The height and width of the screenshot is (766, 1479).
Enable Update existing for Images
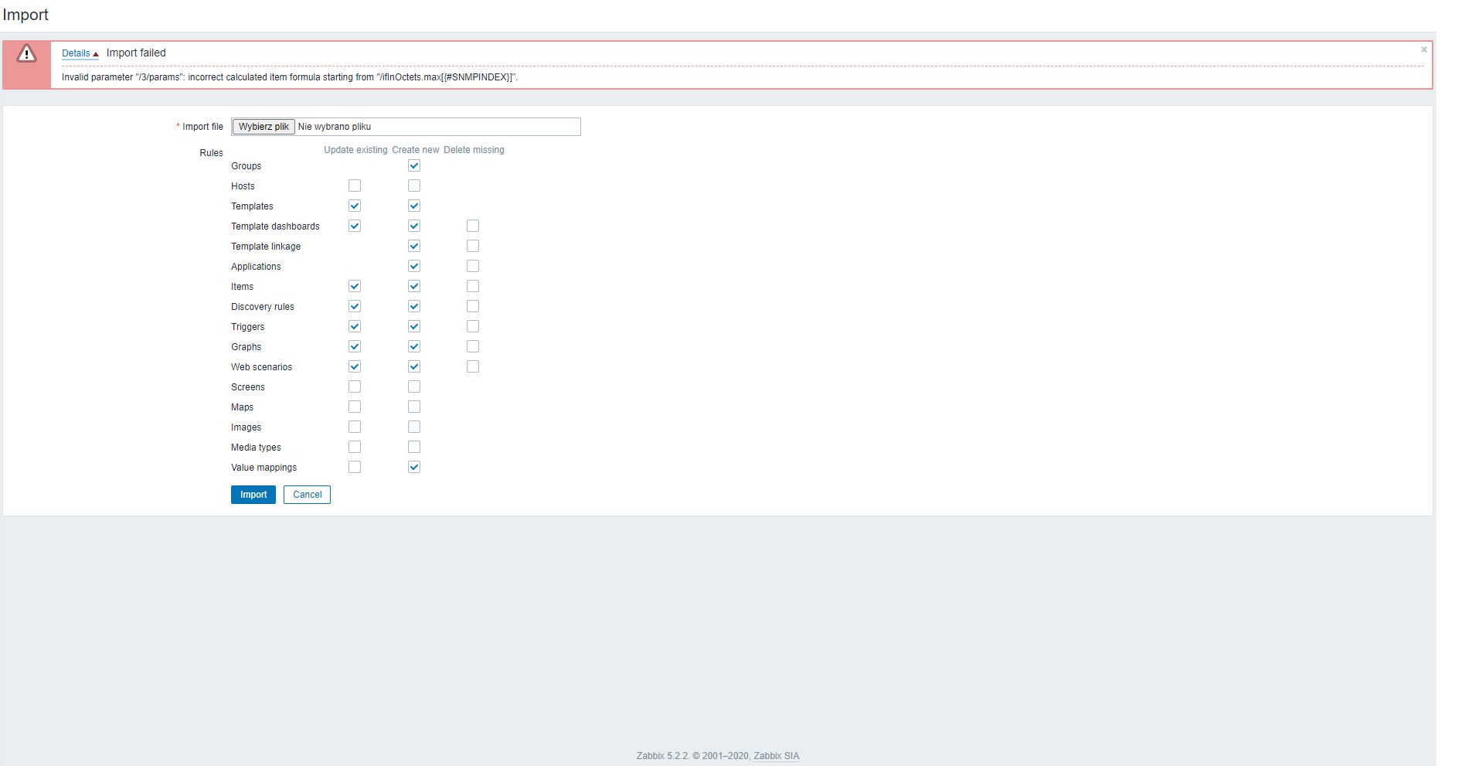tap(355, 427)
